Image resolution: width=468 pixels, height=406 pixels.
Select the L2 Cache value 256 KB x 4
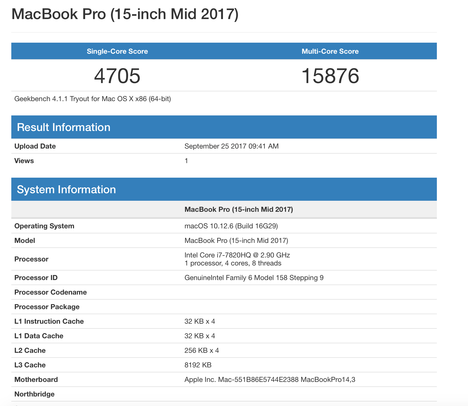(x=202, y=350)
